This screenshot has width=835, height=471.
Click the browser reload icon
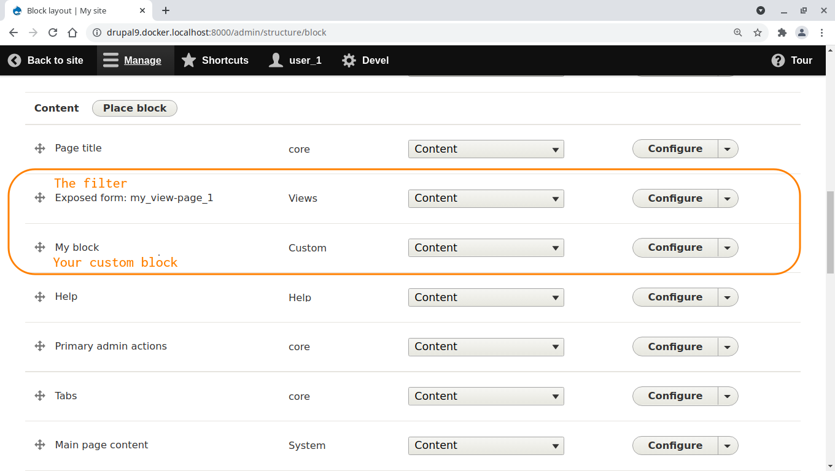point(53,33)
